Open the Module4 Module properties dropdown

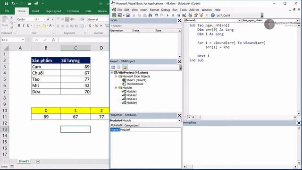click(179, 120)
